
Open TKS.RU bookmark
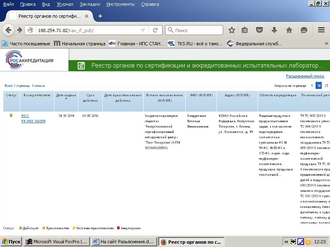[195, 44]
